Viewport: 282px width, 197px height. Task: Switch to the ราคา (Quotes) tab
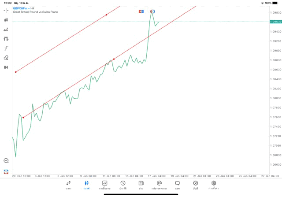[68, 185]
